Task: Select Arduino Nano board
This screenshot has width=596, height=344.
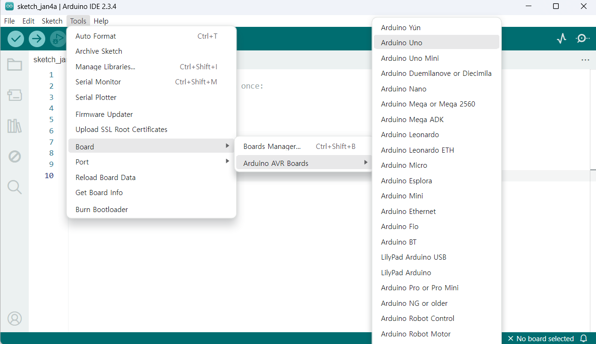Action: [x=437, y=89]
